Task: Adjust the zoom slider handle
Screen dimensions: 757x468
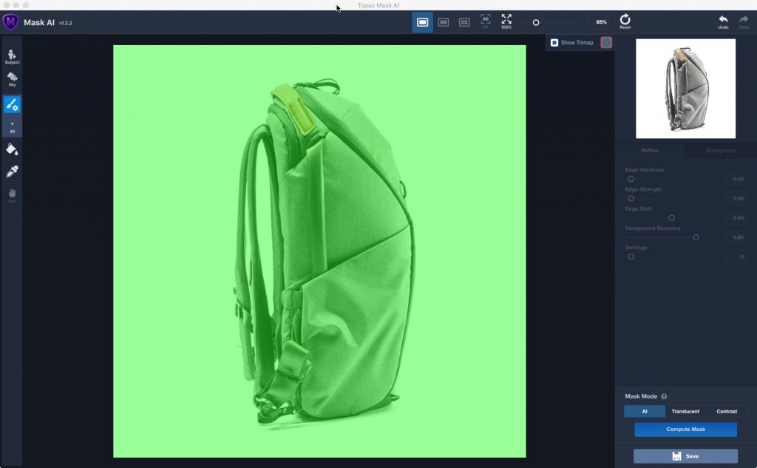Action: (536, 23)
